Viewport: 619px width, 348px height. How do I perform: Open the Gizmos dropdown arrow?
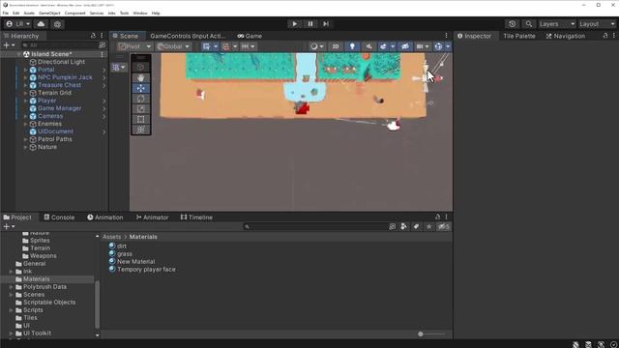pyautogui.click(x=448, y=46)
